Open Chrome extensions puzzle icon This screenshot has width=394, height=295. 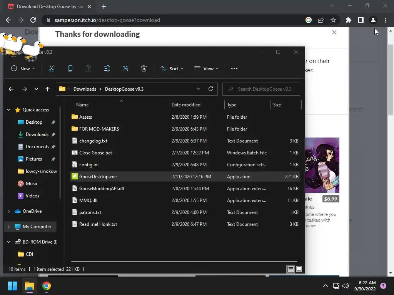[349, 20]
